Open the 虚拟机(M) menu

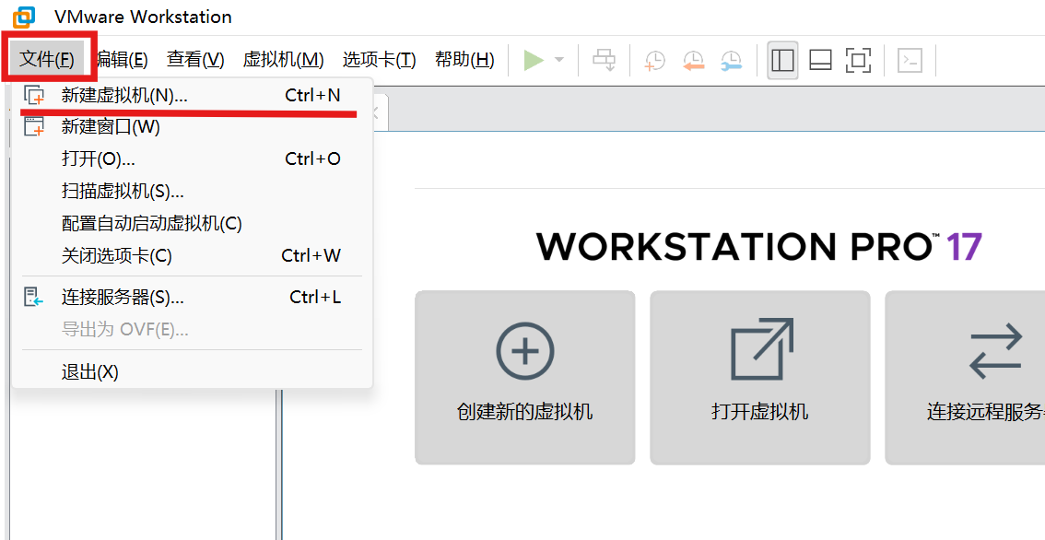pyautogui.click(x=283, y=60)
